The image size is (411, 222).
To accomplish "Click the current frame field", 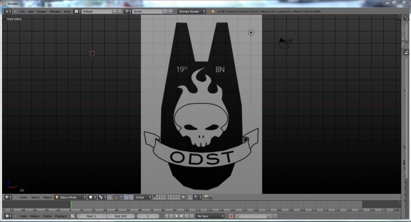I will click(148, 216).
